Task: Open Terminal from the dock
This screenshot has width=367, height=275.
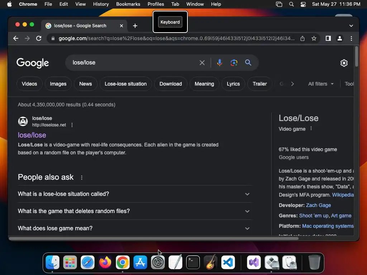Action: pyautogui.click(x=193, y=262)
